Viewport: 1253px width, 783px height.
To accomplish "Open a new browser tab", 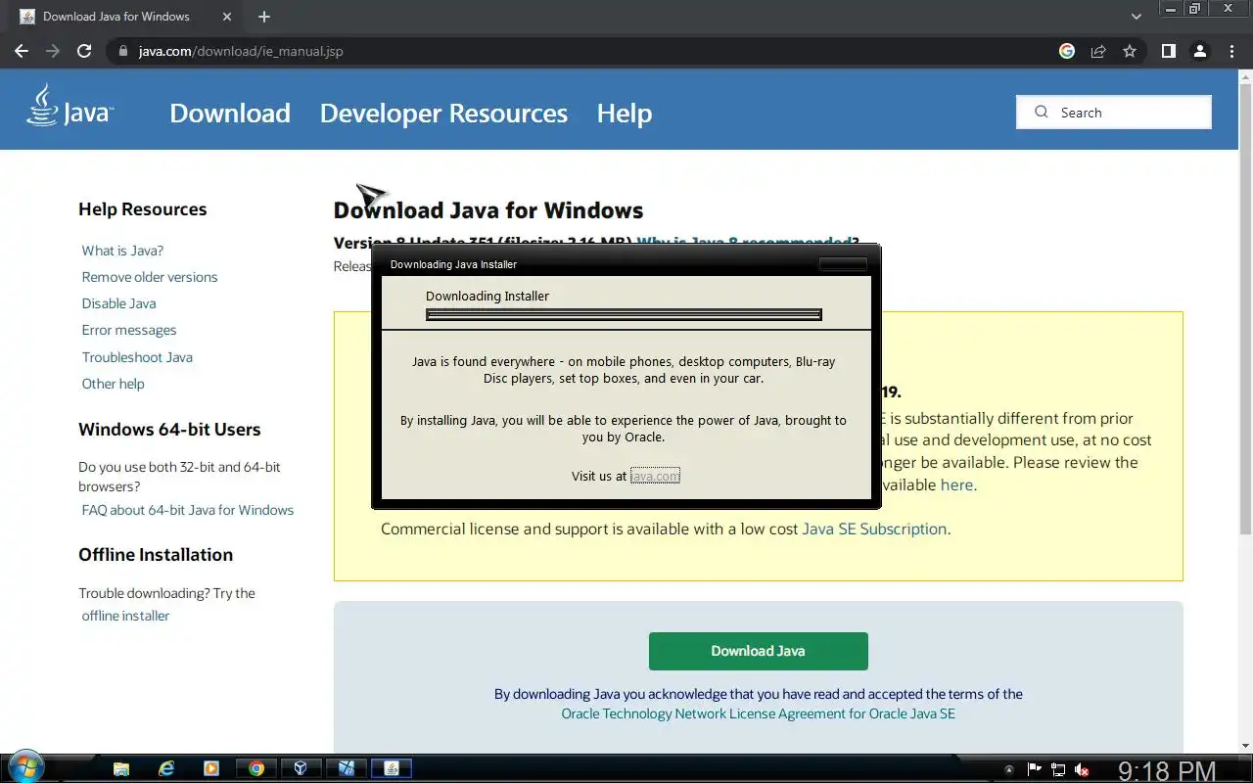I will 264,17.
